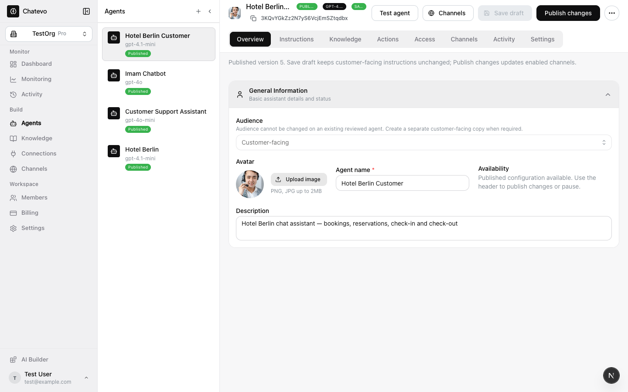This screenshot has height=392, width=628.
Task: Collapse the Agents list chevron
Action: tap(210, 11)
